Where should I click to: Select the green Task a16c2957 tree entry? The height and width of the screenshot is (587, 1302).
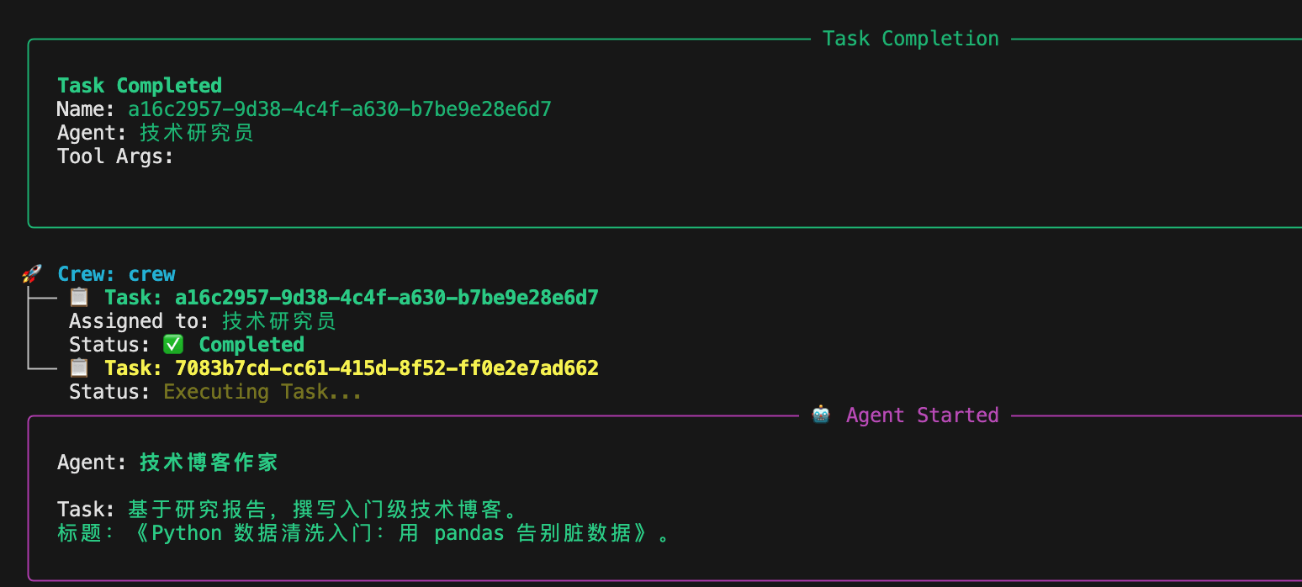click(351, 298)
